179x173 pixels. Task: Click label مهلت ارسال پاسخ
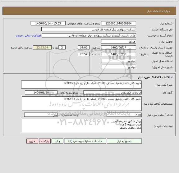click(x=161, y=48)
